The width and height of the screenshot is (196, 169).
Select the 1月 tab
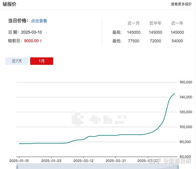pos(42,61)
